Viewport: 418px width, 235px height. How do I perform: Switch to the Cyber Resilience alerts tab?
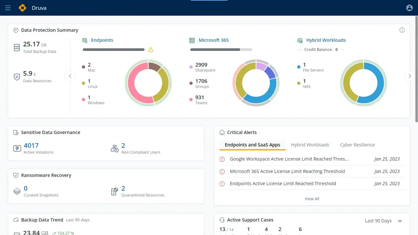coord(357,145)
